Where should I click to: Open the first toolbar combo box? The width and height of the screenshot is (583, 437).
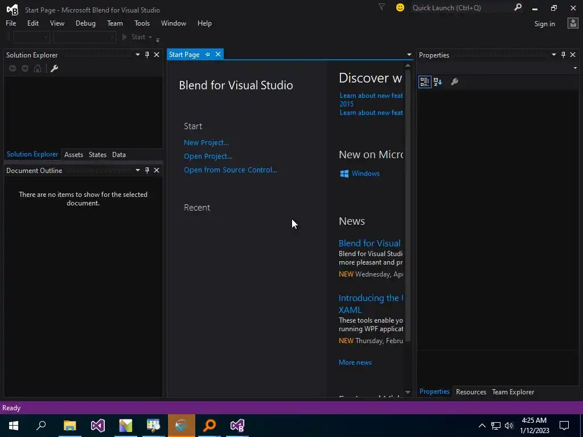(x=31, y=37)
